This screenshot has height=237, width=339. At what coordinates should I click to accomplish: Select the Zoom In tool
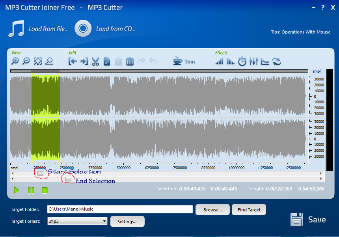pos(16,61)
